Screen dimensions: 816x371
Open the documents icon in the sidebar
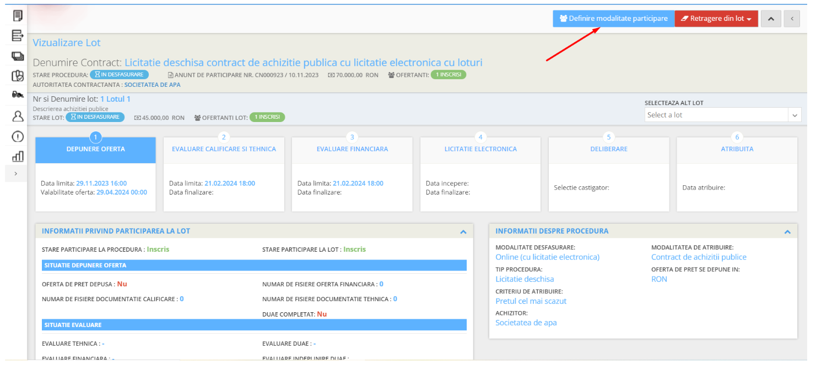(17, 15)
